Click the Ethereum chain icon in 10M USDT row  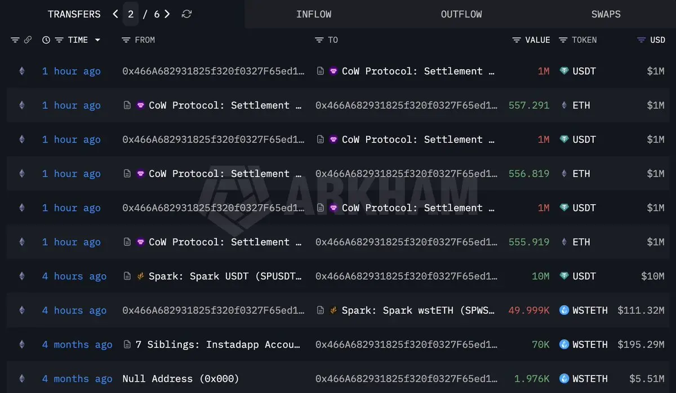pos(22,276)
